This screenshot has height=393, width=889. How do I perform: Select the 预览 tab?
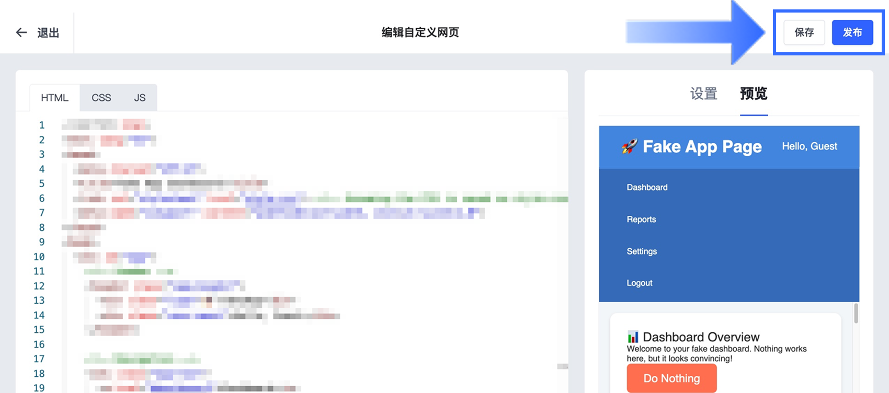click(754, 94)
